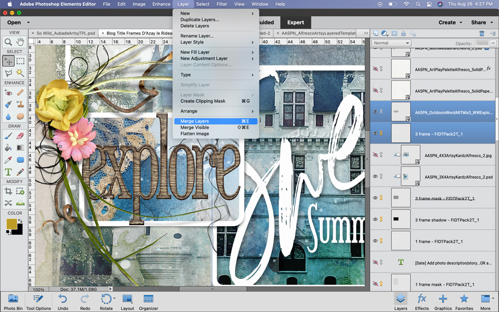Open the Layers panel options menu
Viewport: 499px width, 312px height.
[x=493, y=33]
